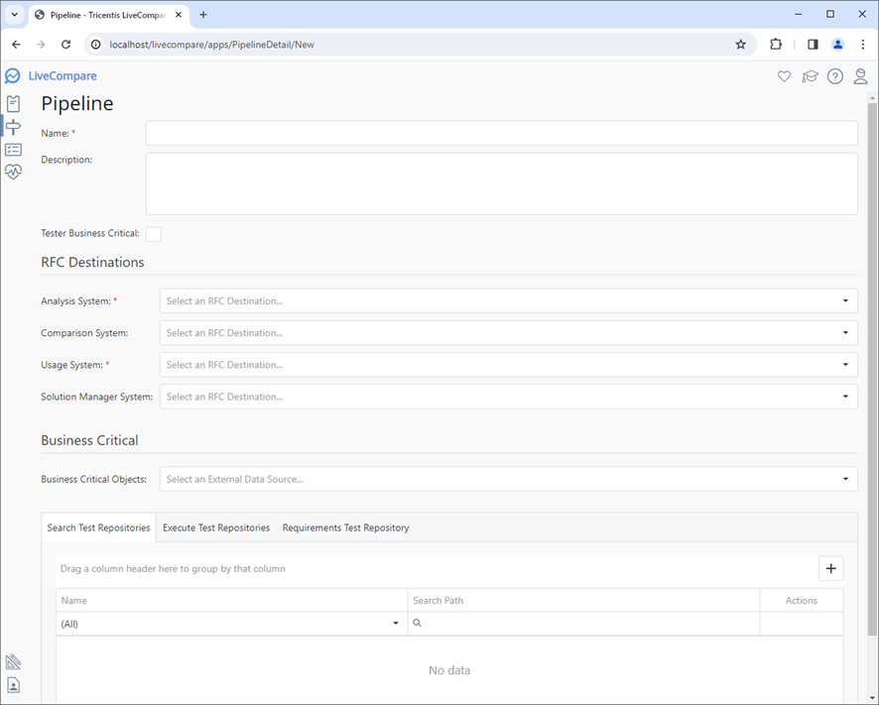Click the heartbeat health icon in sidebar
This screenshot has width=879, height=705.
pos(13,172)
